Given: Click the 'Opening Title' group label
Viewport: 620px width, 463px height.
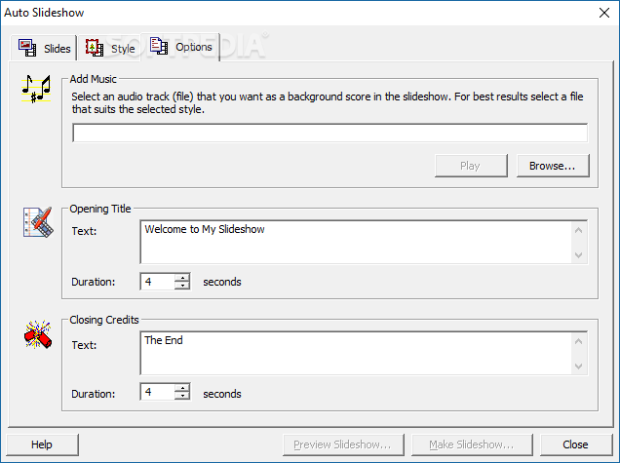Looking at the screenshot, I should tap(100, 209).
